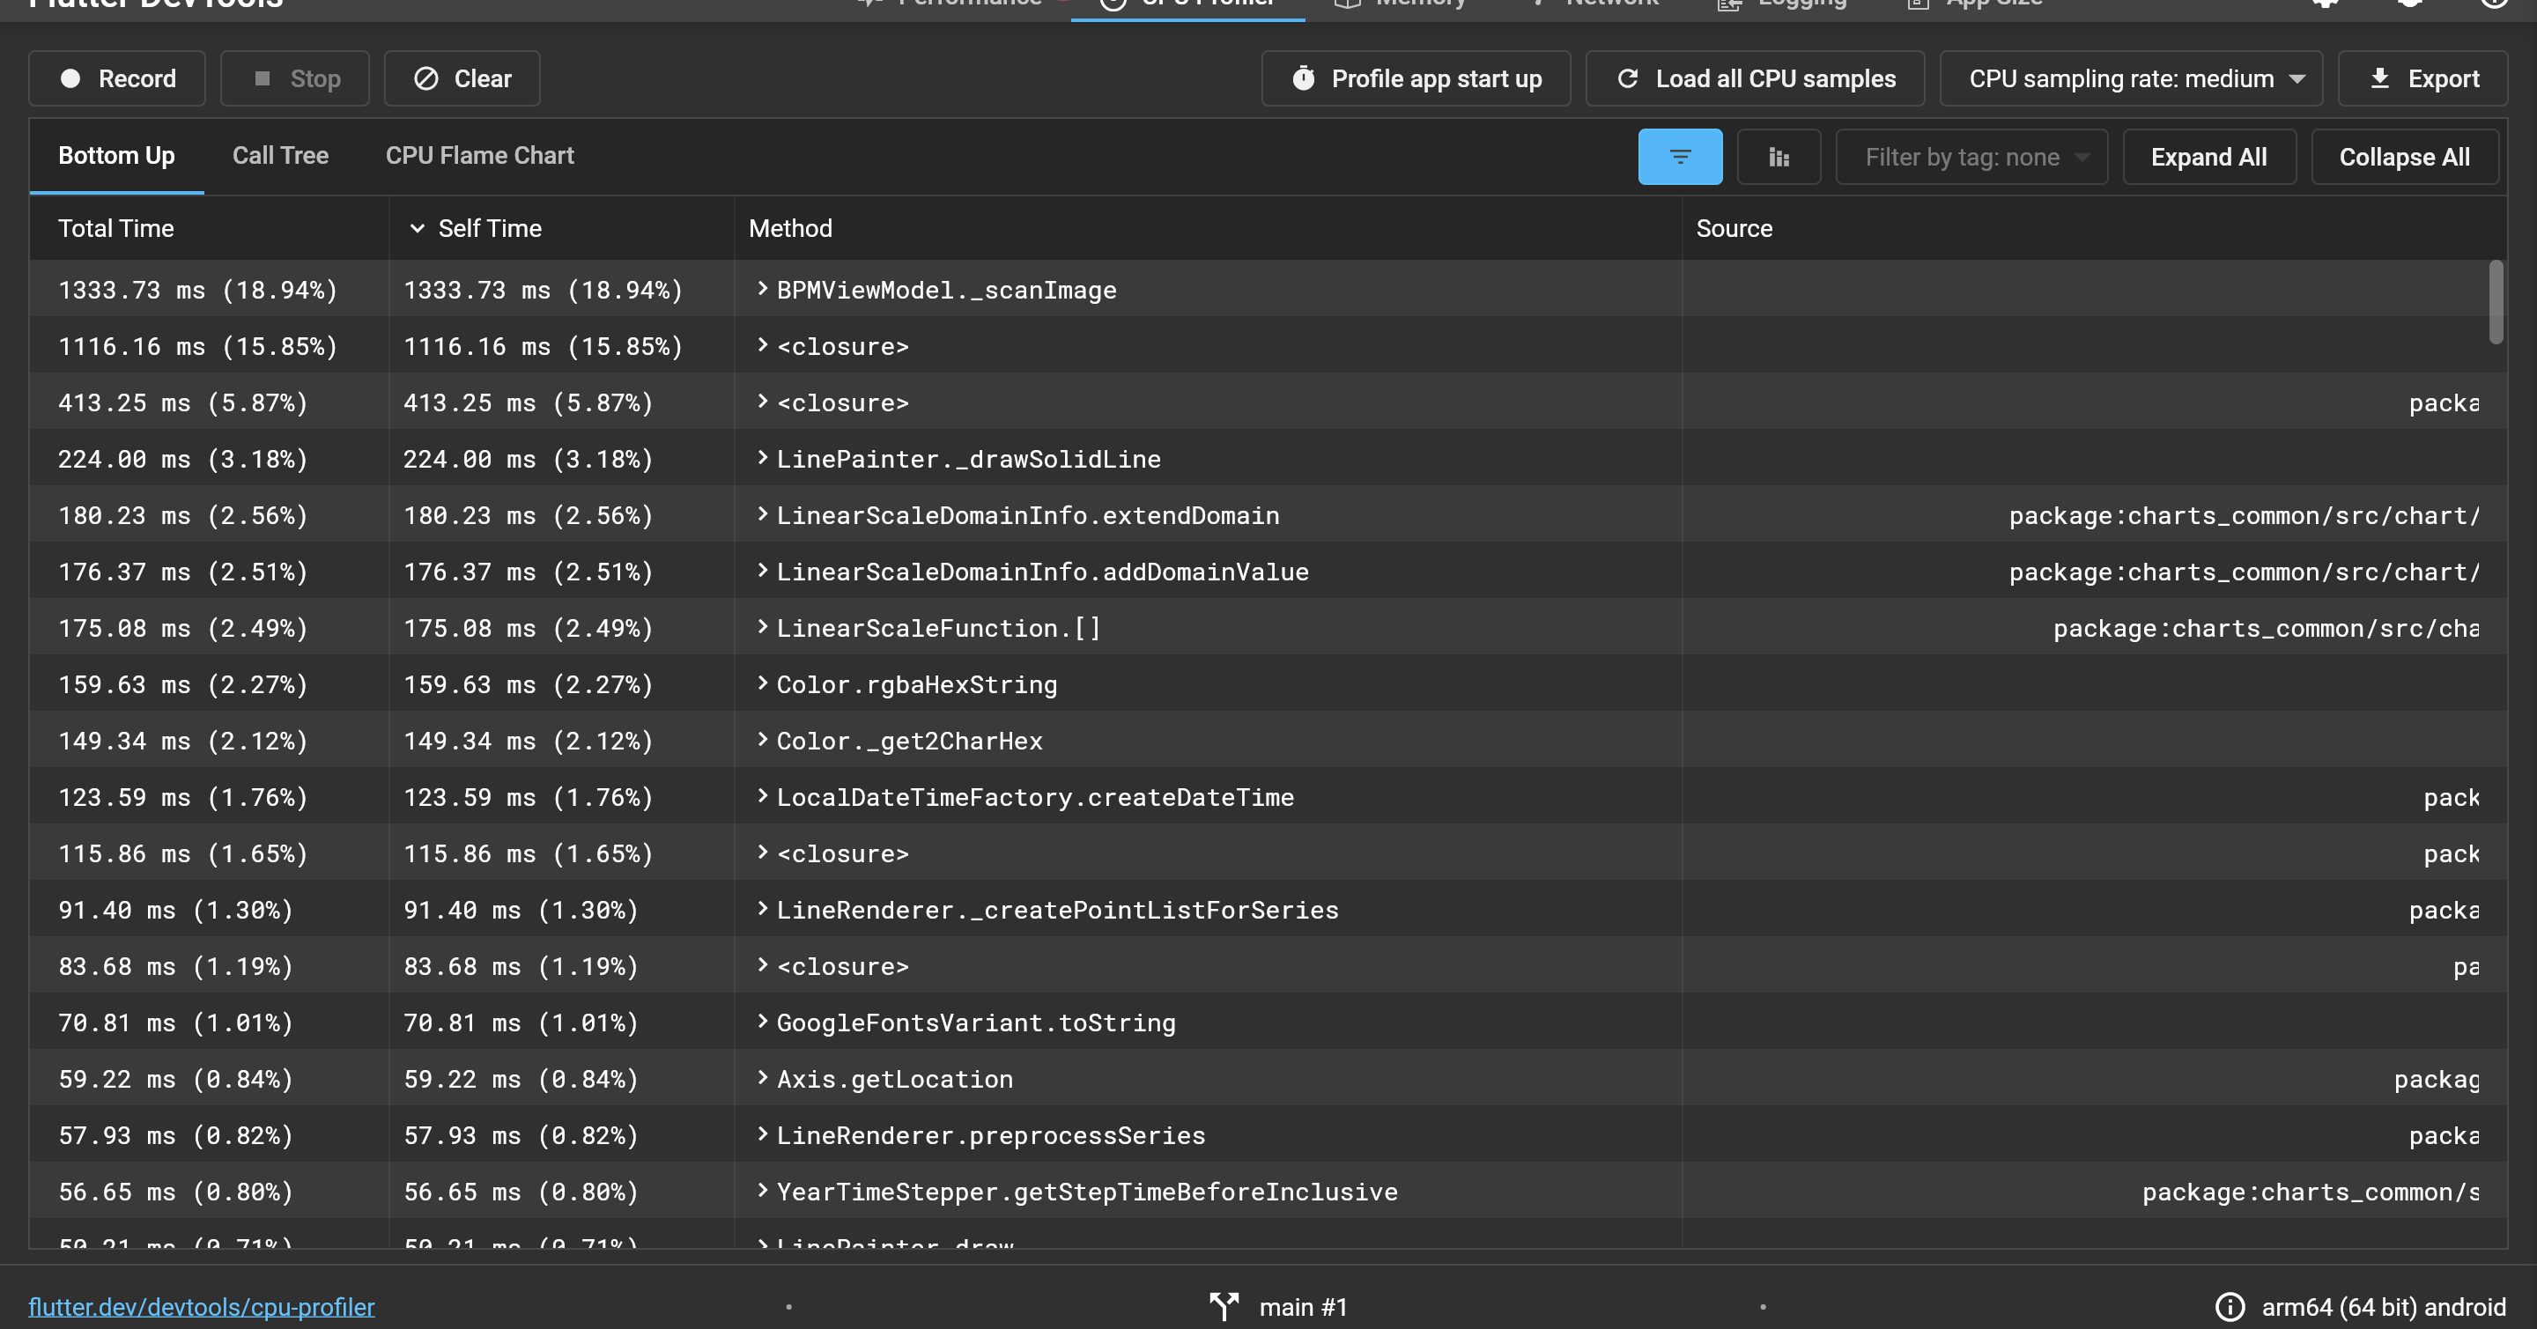
Task: Click the 70.81 ms (1.01%) self time cell
Action: tap(521, 1023)
